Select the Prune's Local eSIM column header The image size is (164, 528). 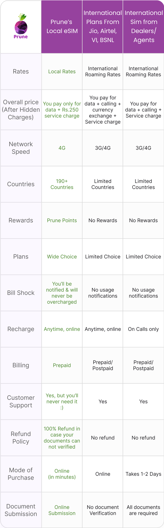click(x=62, y=26)
